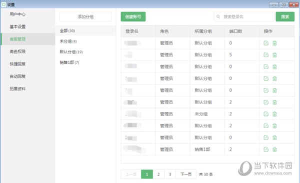Click the trash icon in the fifth table row
The image size is (300, 183).
pyautogui.click(x=274, y=90)
